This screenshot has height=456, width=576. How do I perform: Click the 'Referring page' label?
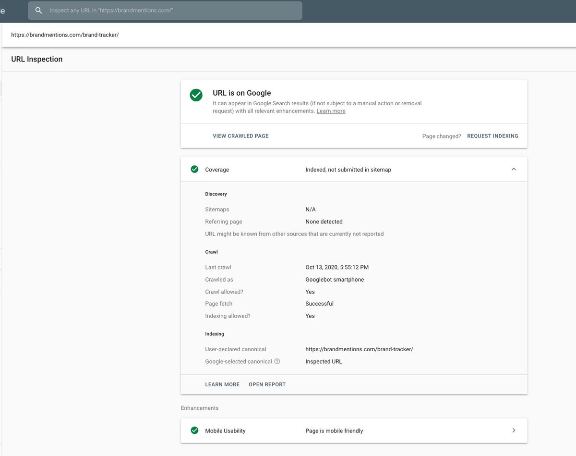click(224, 222)
